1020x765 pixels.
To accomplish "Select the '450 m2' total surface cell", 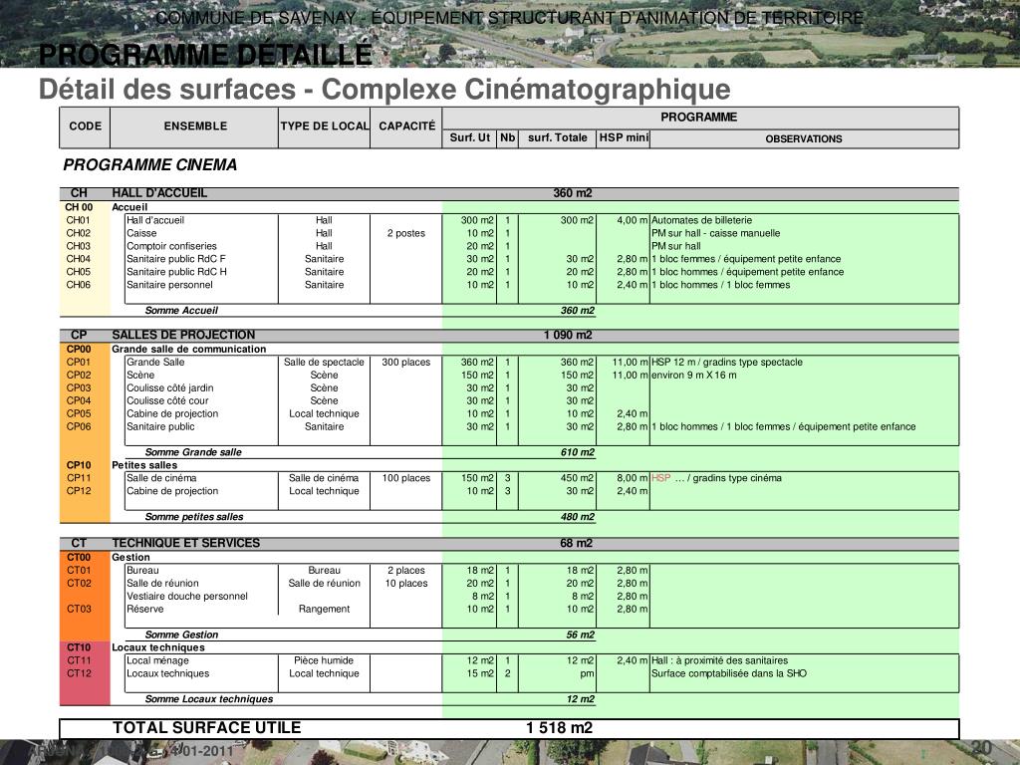I will [x=578, y=478].
